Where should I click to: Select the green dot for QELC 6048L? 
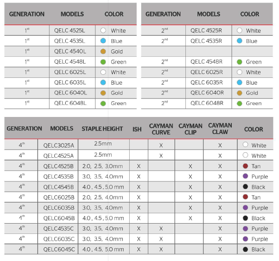[x=103, y=103]
